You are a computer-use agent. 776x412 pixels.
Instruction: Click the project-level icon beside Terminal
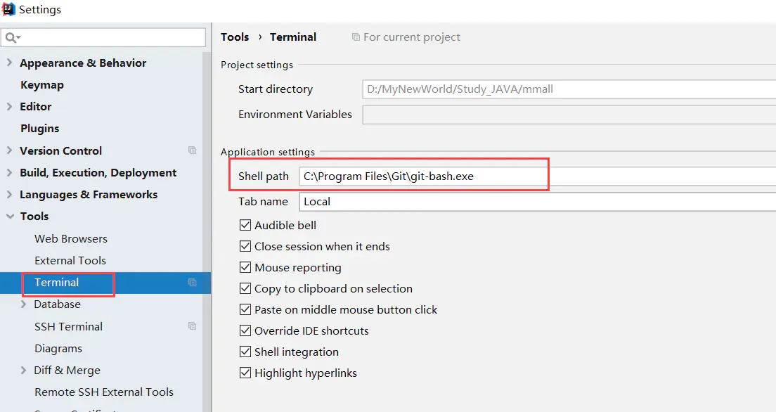[x=192, y=283]
